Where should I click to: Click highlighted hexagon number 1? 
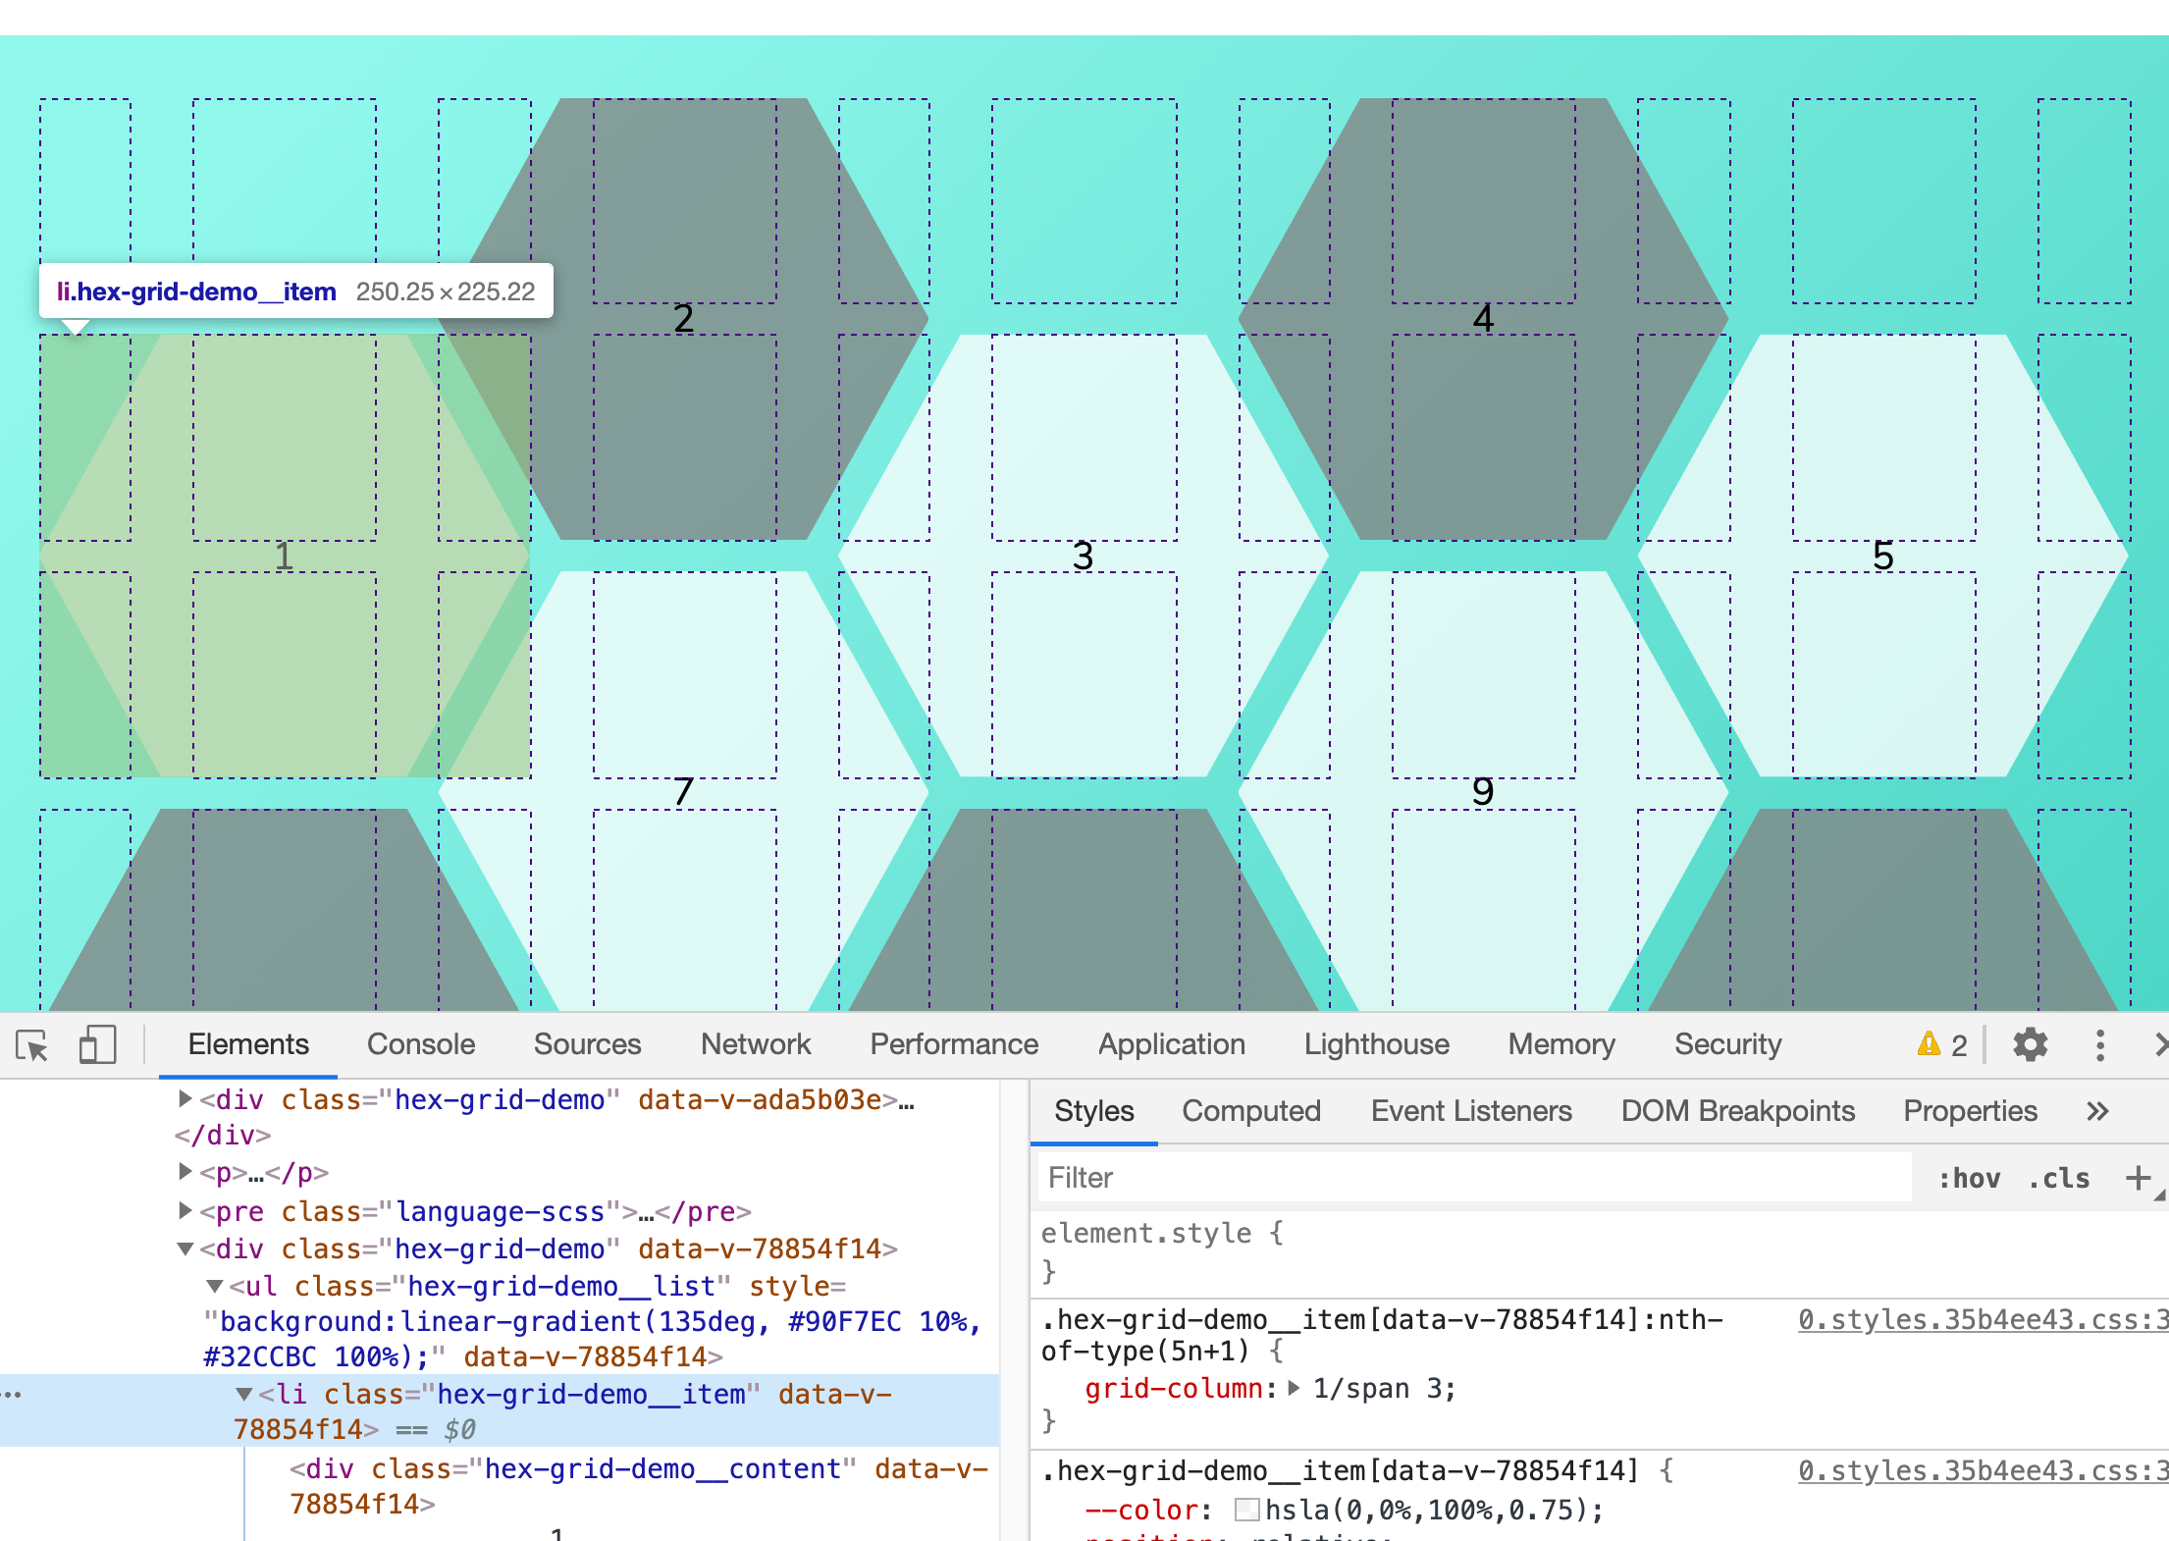pyautogui.click(x=284, y=557)
